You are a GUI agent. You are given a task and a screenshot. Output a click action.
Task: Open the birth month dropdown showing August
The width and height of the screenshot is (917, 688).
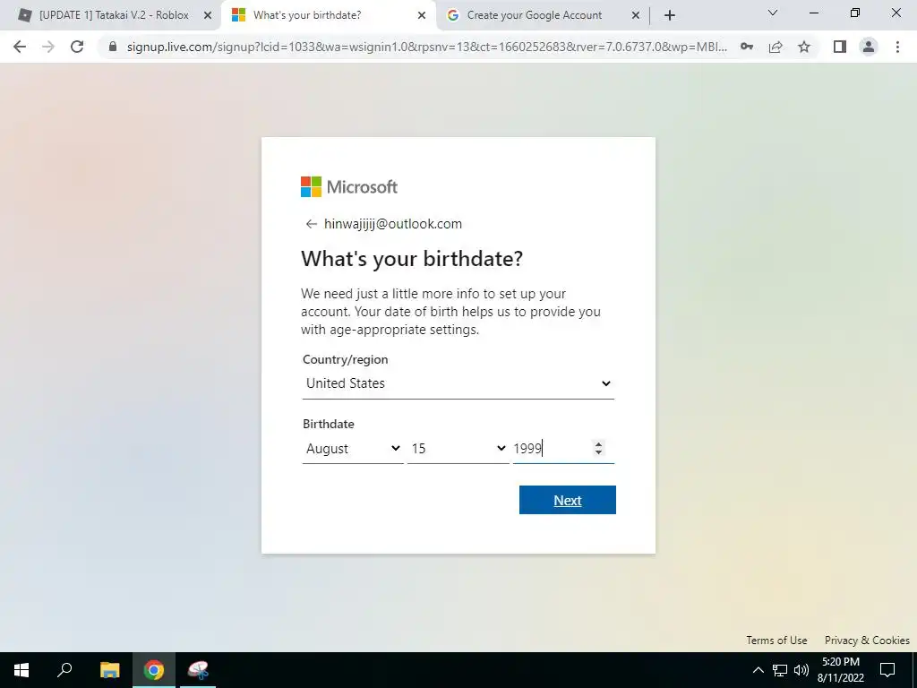pos(353,449)
